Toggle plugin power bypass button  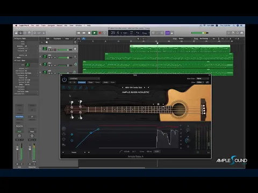pos(64,80)
